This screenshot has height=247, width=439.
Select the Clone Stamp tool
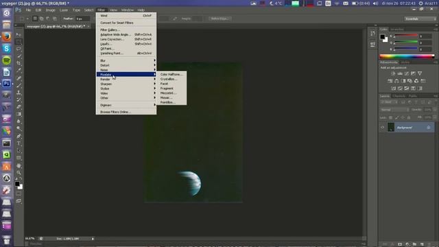(x=19, y=93)
